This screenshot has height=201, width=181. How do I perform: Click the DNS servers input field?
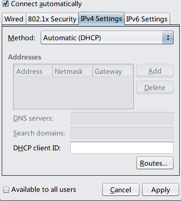pos(122,118)
